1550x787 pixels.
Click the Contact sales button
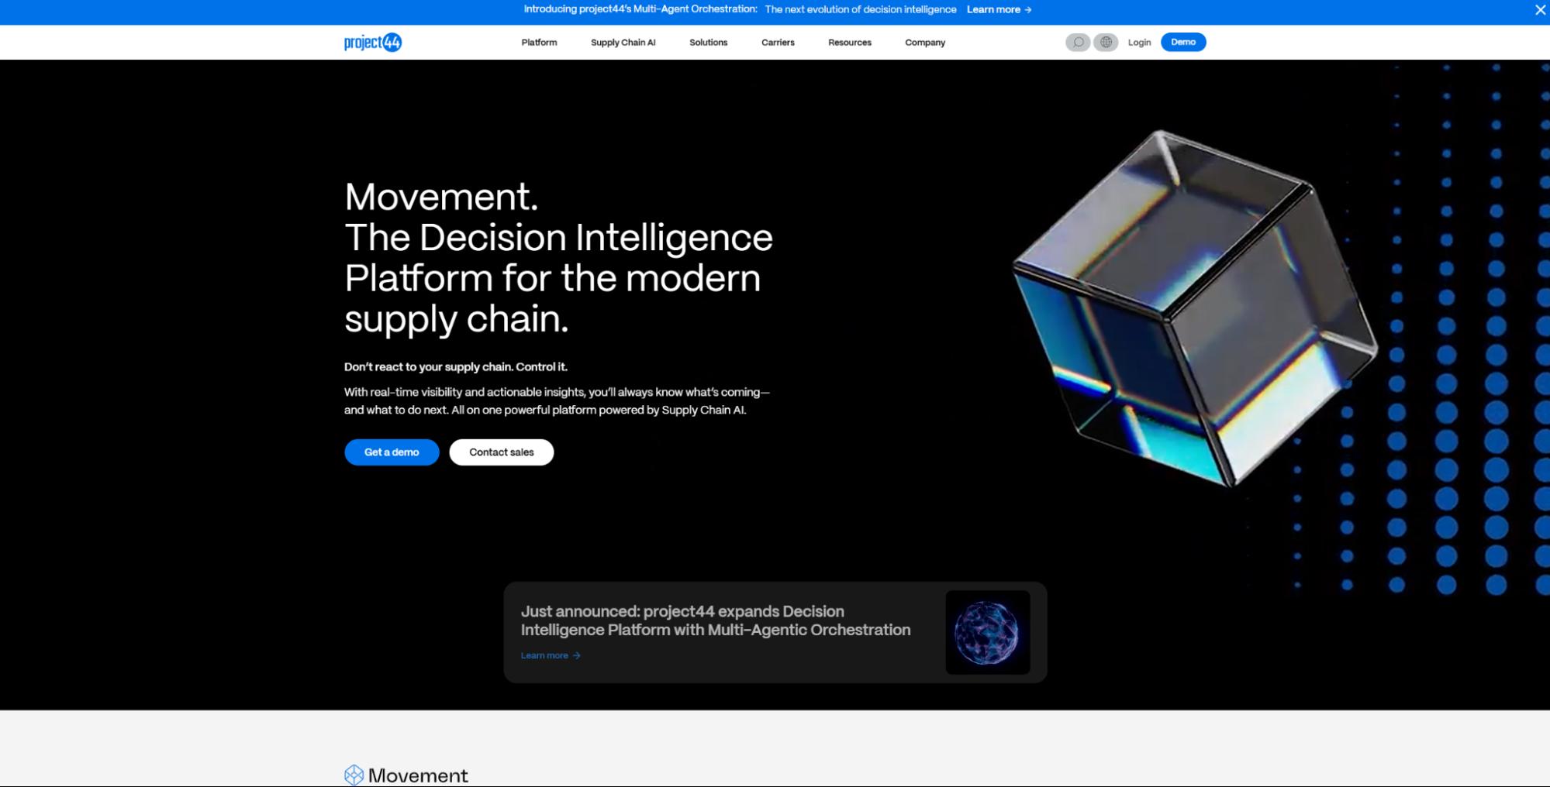(x=501, y=452)
